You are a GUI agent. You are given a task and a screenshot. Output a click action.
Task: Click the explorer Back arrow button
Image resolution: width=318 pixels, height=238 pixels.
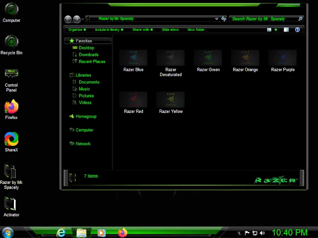coord(68,19)
